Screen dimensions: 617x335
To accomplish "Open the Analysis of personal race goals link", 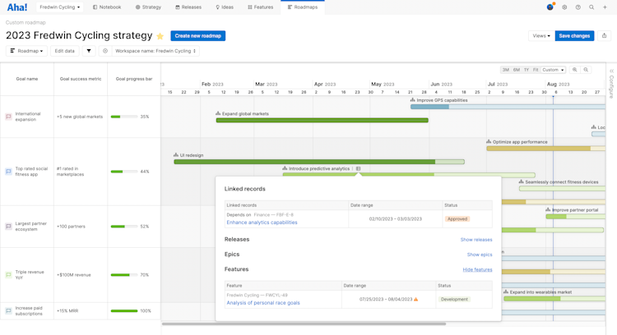I will (263, 303).
